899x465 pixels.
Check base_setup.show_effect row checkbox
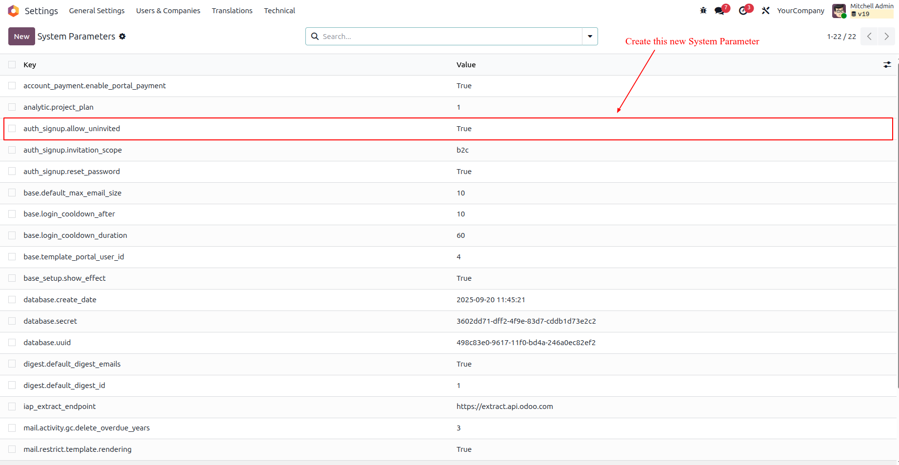click(x=12, y=278)
